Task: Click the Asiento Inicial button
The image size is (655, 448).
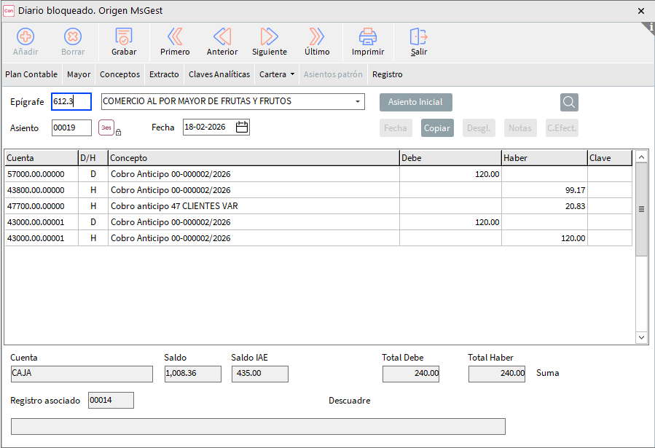Action: 415,102
